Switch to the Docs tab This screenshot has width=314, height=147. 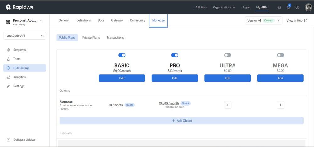point(101,20)
